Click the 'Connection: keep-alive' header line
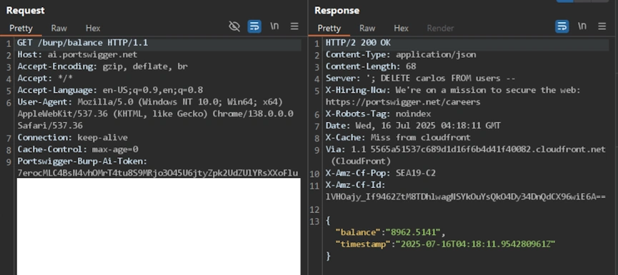Screen dimensions: 618x275 [x=73, y=137]
